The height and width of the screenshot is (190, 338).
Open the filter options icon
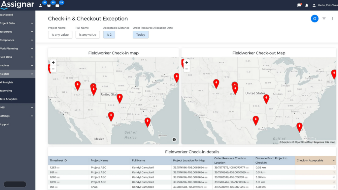(x=324, y=19)
